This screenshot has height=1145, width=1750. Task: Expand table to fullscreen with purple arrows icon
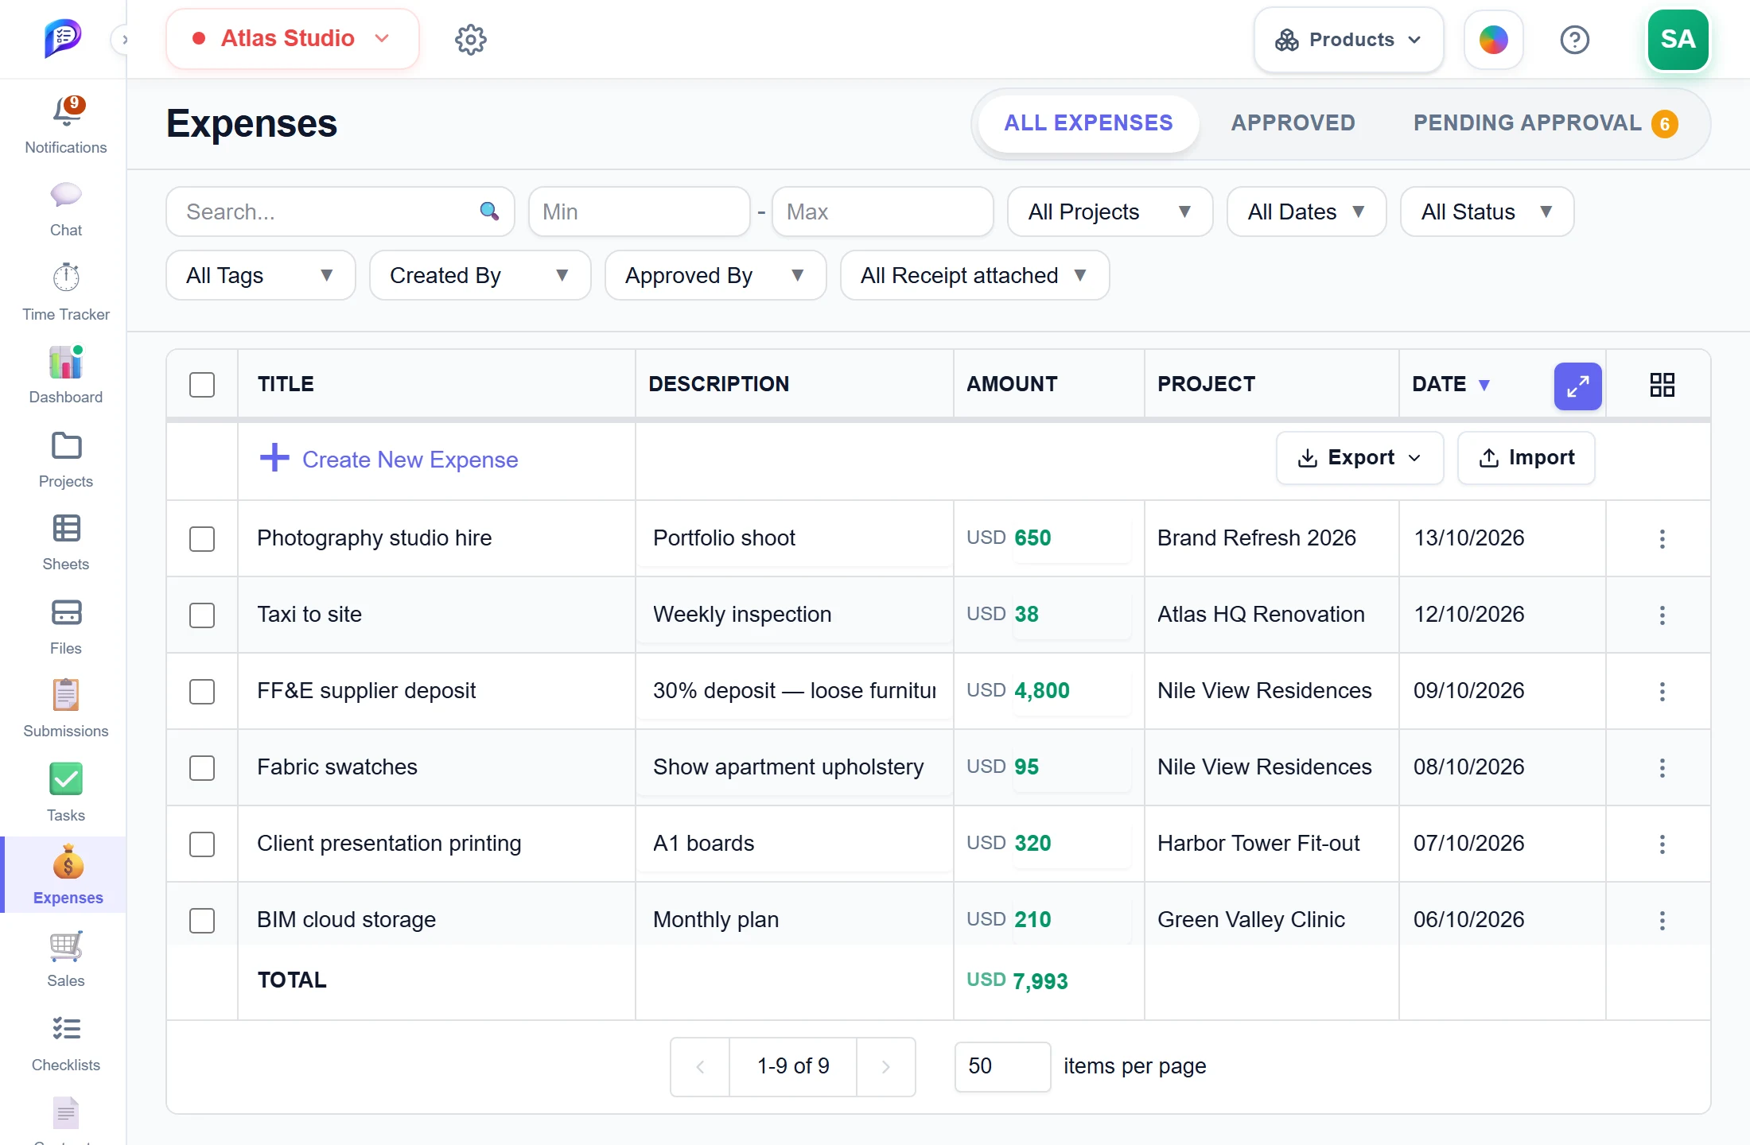point(1577,386)
